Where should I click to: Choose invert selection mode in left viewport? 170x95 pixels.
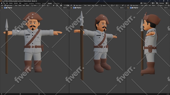(10, 8)
